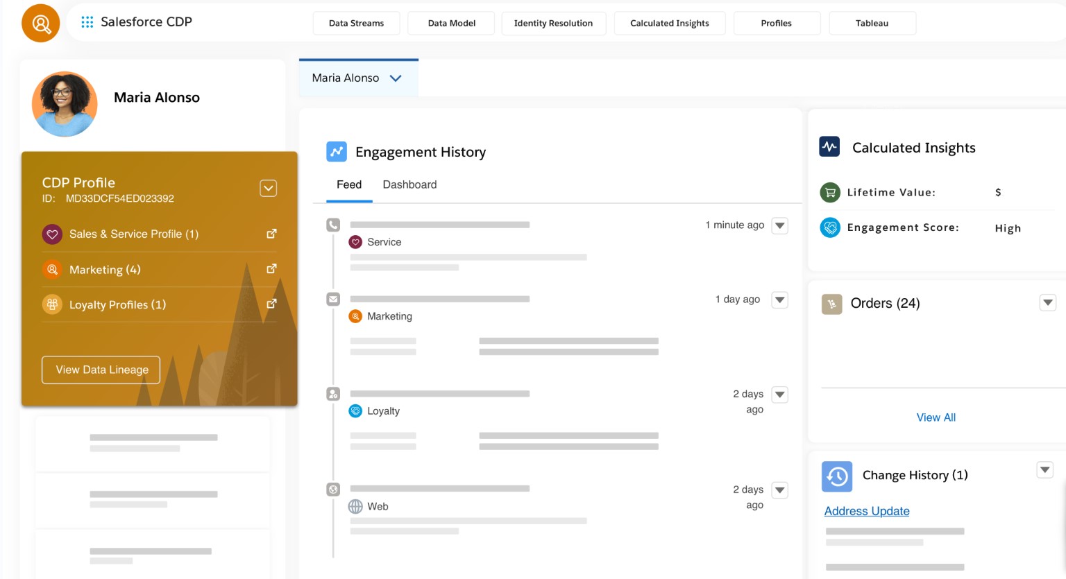Open the Address Update link

coord(867,511)
